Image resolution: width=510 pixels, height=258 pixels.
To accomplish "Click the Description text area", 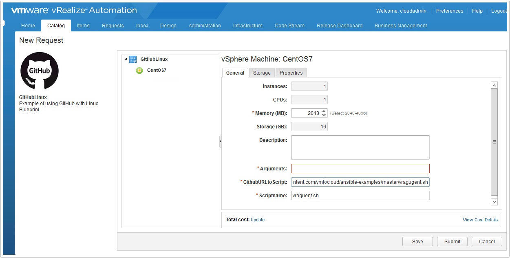I will pyautogui.click(x=360, y=148).
